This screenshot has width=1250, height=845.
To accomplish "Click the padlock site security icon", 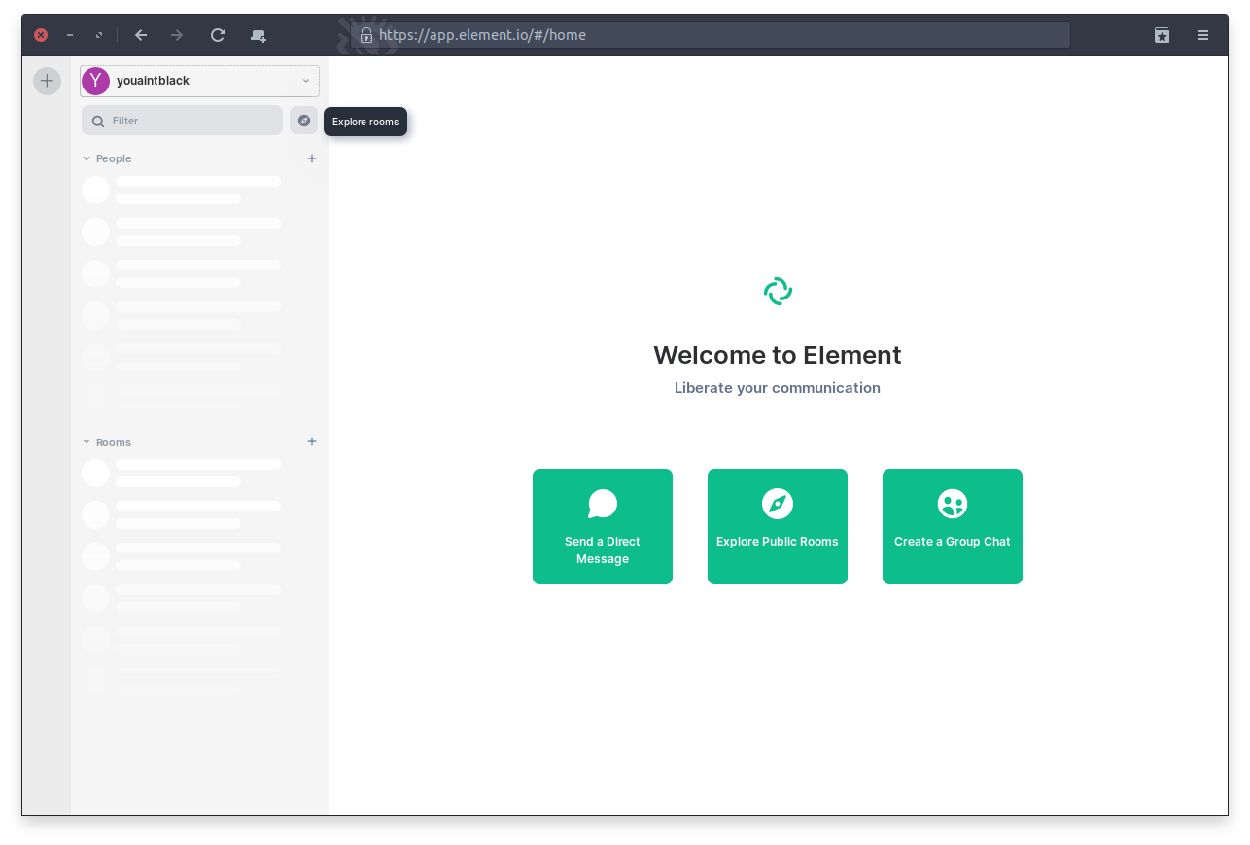I will pos(365,35).
